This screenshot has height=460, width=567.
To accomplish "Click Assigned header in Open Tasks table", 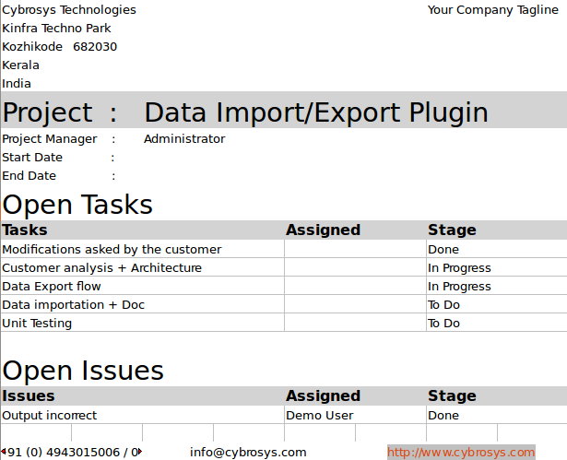I will coord(323,230).
